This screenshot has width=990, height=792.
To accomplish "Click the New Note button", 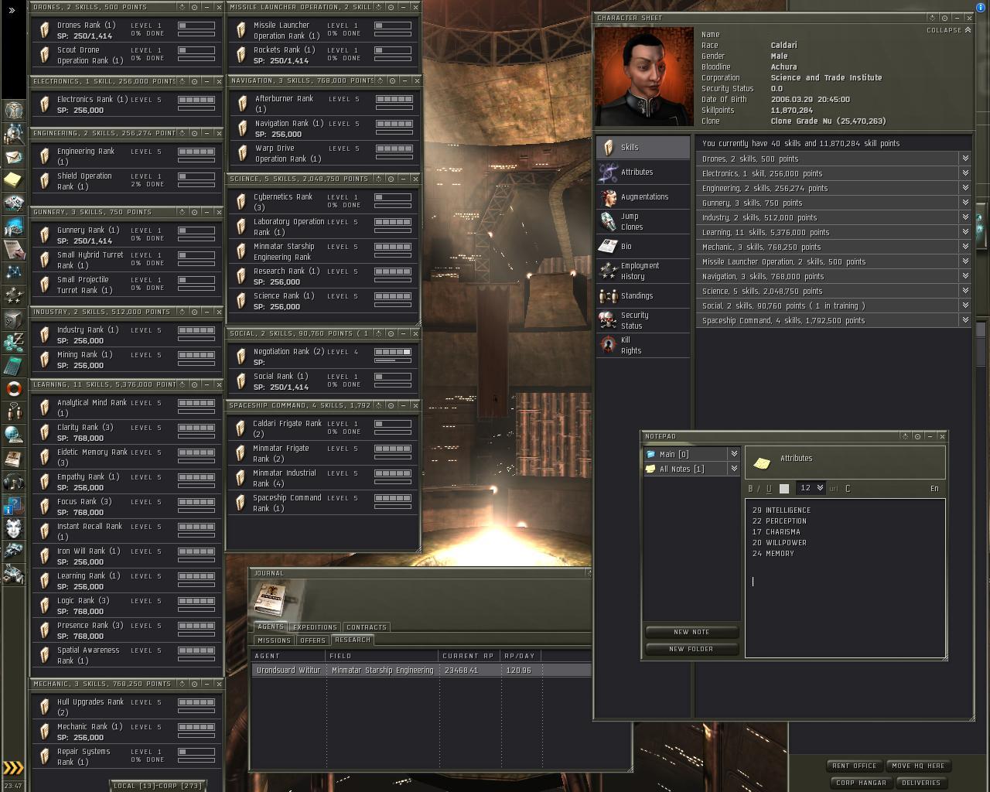I will point(691,632).
